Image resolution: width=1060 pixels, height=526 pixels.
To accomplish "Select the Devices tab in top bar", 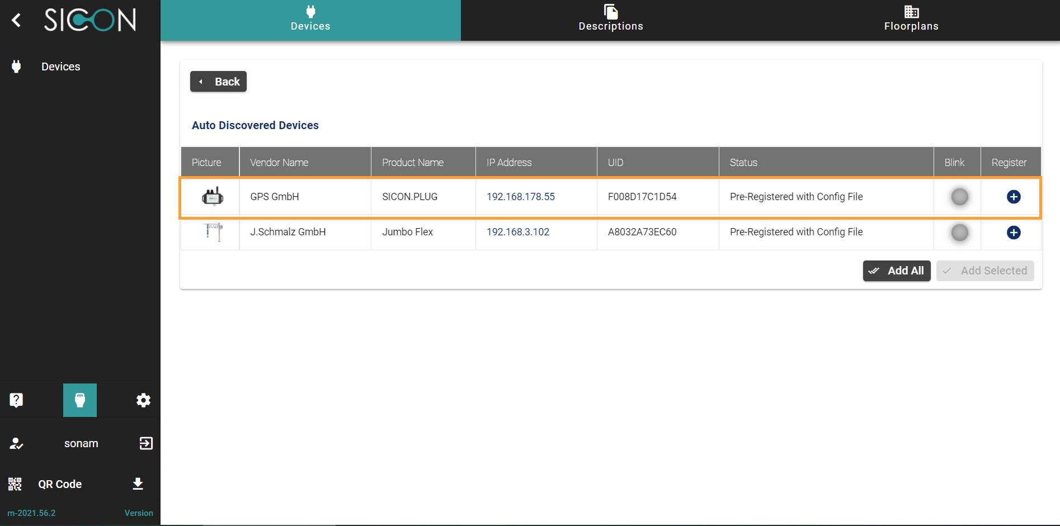I will (310, 20).
